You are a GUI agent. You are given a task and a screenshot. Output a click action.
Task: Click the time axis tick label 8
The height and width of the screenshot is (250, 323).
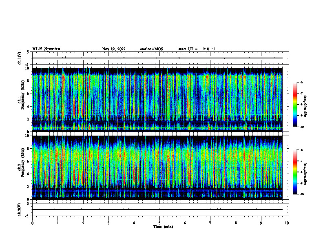pyautogui.click(x=236, y=223)
